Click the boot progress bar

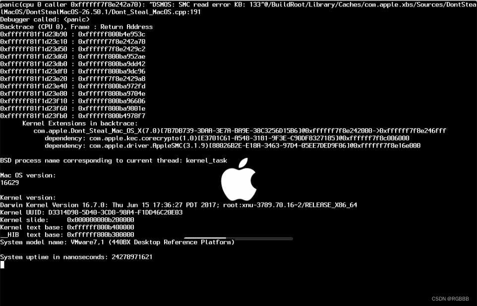point(238,239)
